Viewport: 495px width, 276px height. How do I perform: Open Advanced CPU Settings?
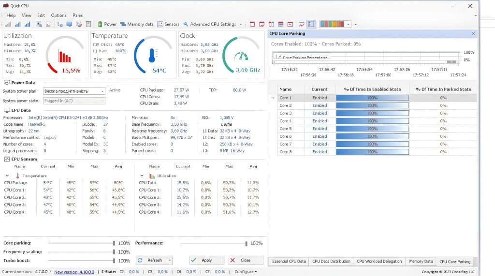pyautogui.click(x=210, y=24)
